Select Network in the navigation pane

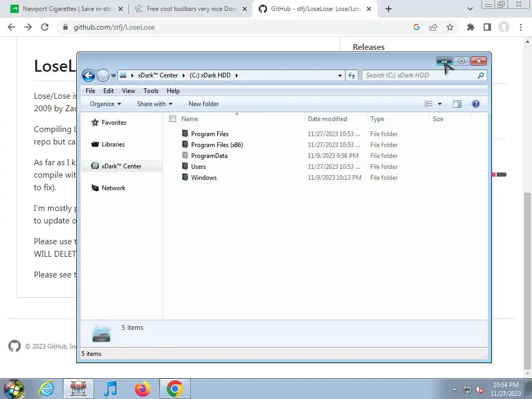[x=113, y=188]
